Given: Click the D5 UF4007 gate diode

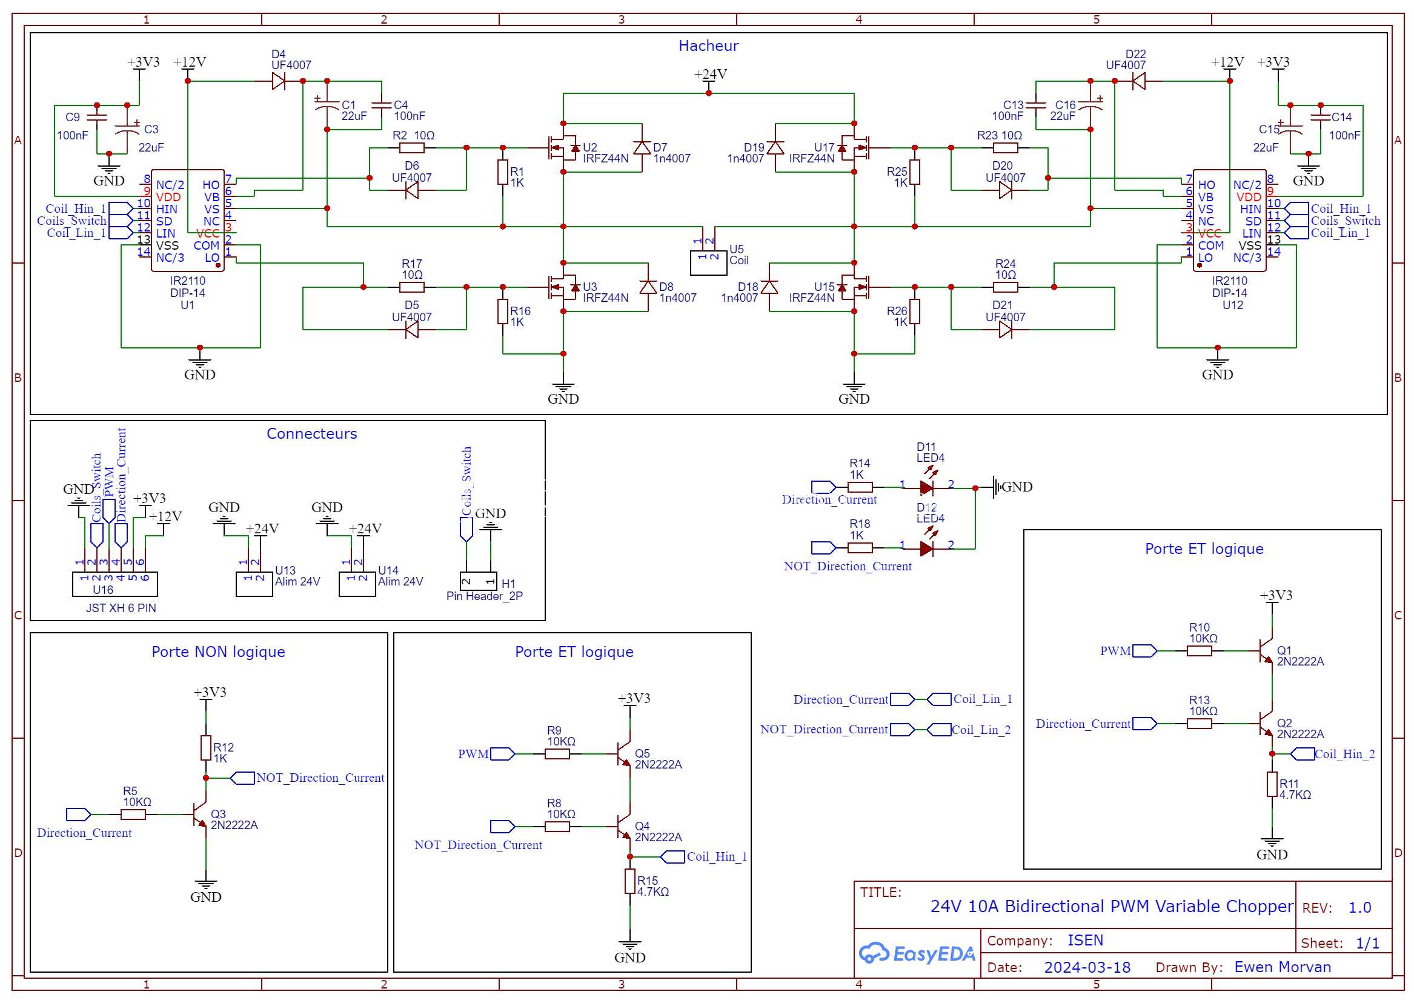Looking at the screenshot, I should [412, 330].
